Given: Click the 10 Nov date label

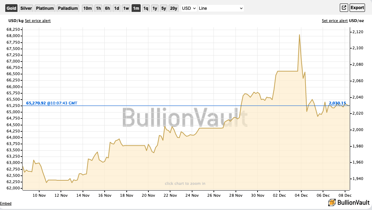Looking at the screenshot, I should [39, 195].
